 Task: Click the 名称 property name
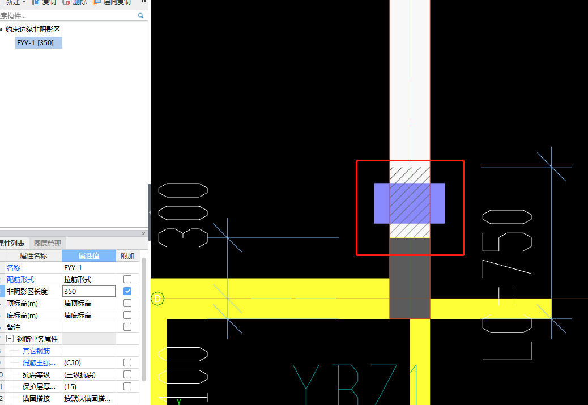point(14,268)
